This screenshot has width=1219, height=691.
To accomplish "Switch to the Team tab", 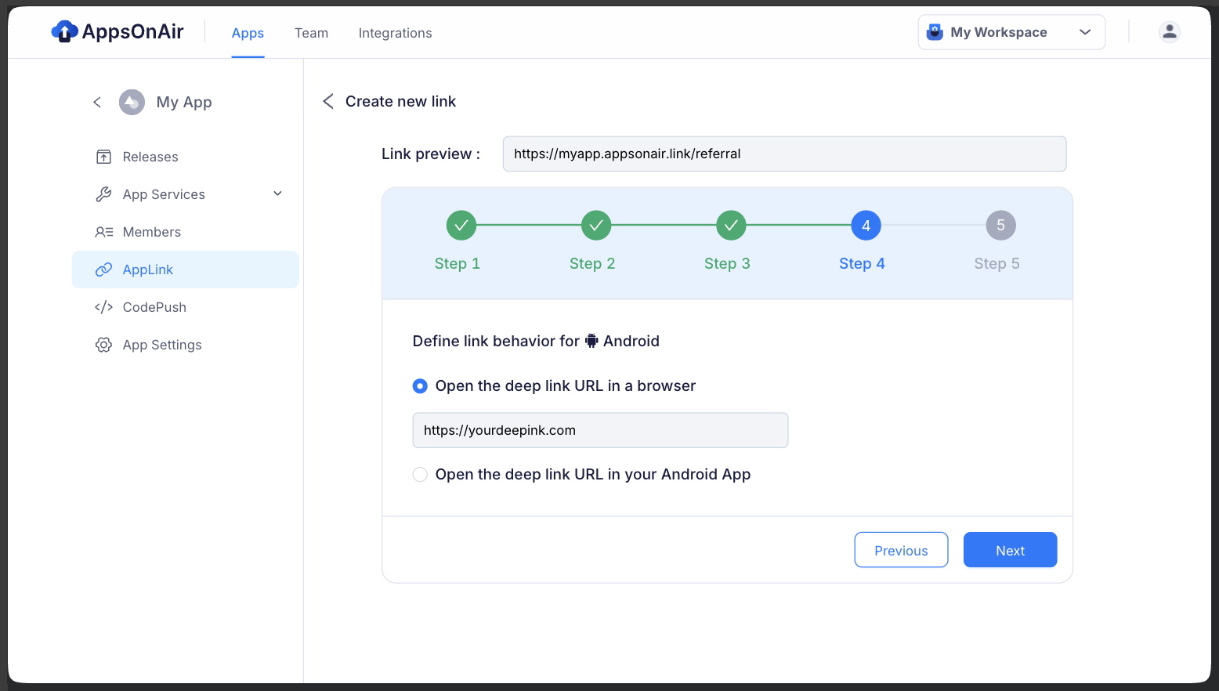I will tap(311, 33).
